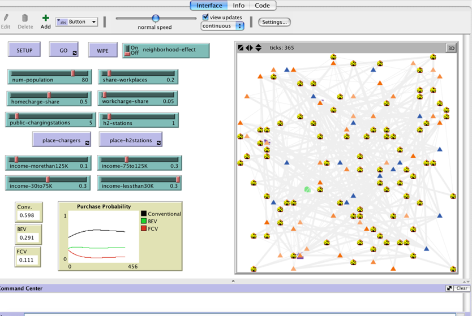Screen dimensions: 472x316
Task: Click the horizontal arrows view icon
Action: [249, 48]
